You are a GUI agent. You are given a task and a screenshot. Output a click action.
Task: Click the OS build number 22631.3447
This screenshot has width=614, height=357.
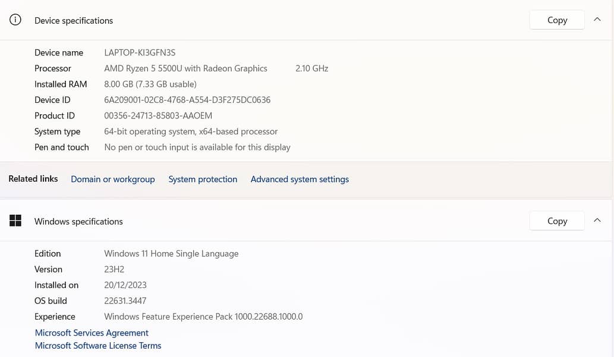coord(125,300)
